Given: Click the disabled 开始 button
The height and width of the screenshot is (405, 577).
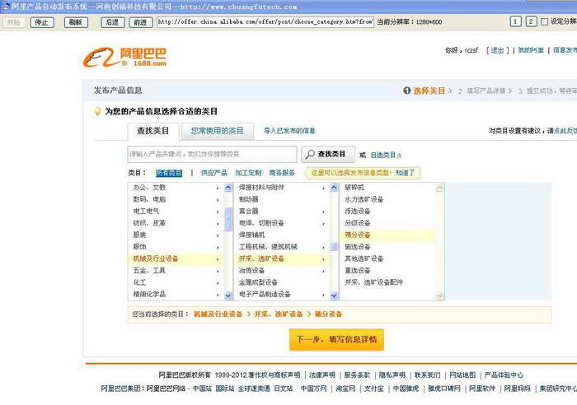Looking at the screenshot, I should pos(13,22).
